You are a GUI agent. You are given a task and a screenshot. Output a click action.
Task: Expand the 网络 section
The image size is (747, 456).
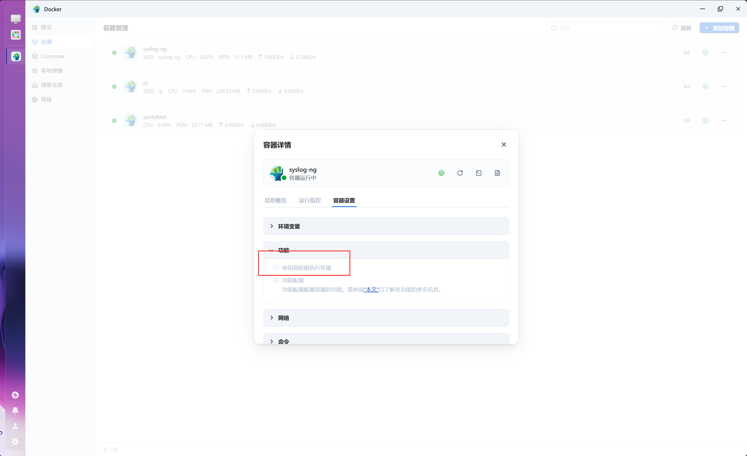click(283, 318)
